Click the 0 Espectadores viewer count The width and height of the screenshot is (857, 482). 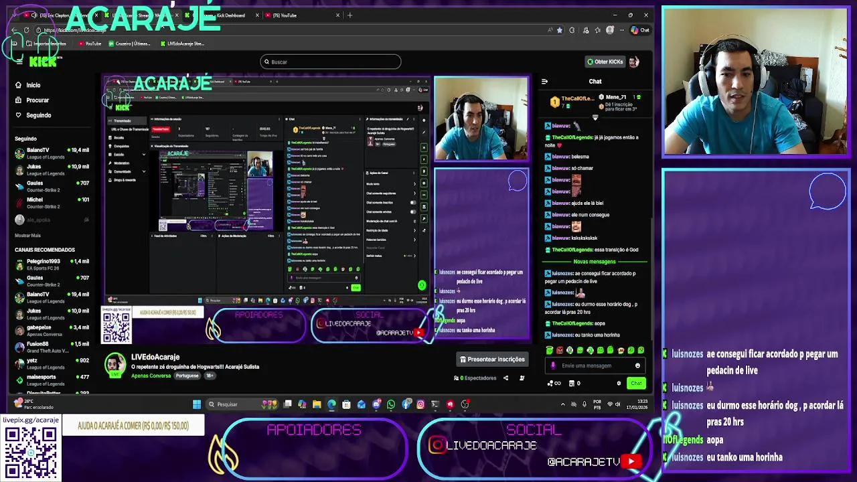tap(475, 378)
